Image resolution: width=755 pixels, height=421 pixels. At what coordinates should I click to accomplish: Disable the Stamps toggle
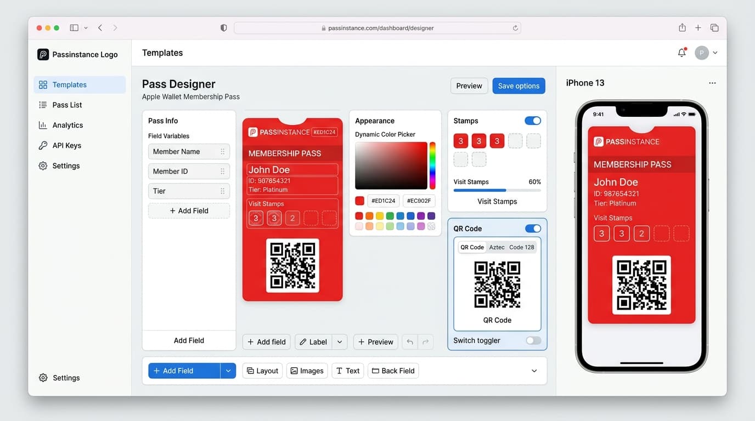coord(533,121)
